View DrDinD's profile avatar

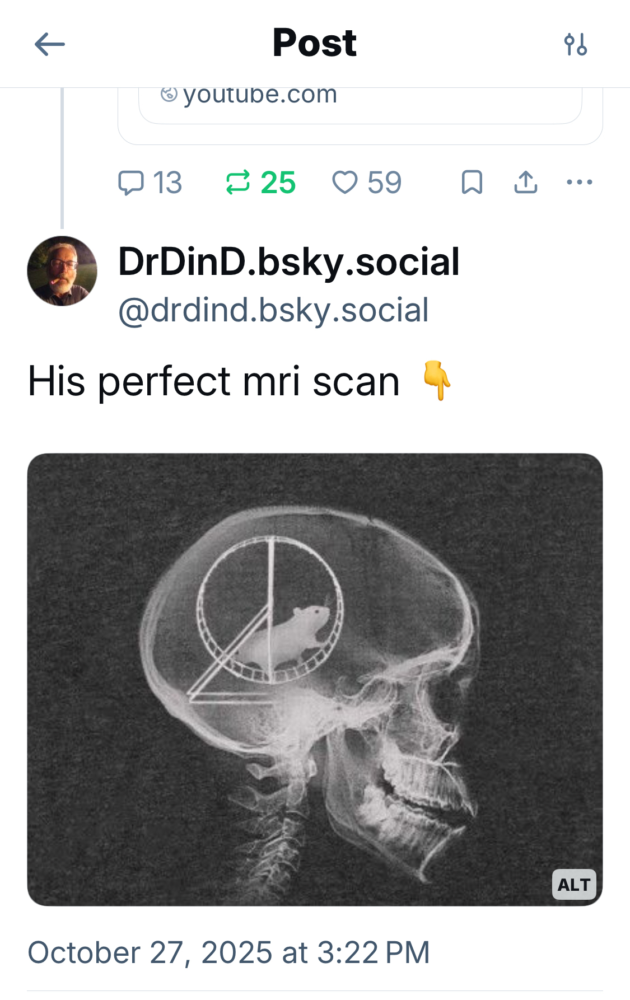pyautogui.click(x=62, y=271)
